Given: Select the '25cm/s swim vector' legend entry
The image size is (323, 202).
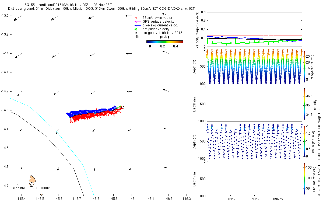Looking at the screenshot, I should tap(157, 18).
